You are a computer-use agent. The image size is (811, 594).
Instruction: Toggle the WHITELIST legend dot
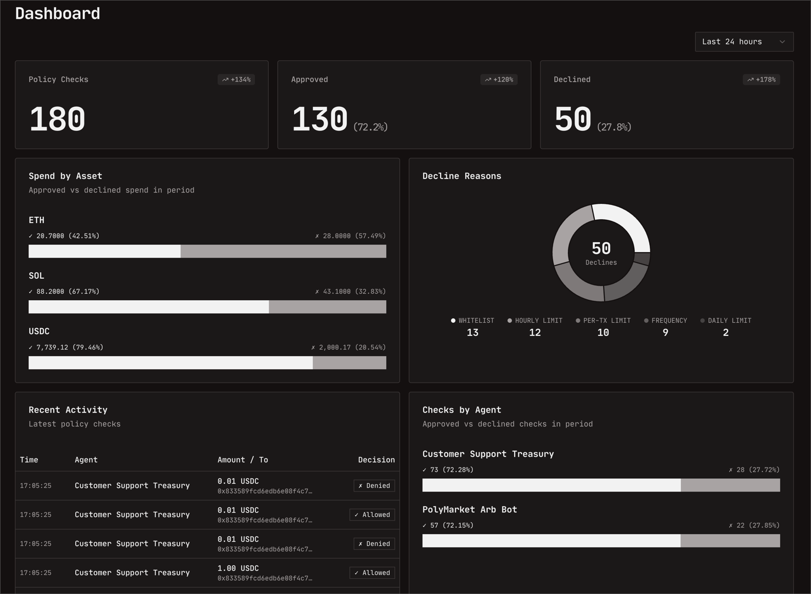[x=453, y=320]
